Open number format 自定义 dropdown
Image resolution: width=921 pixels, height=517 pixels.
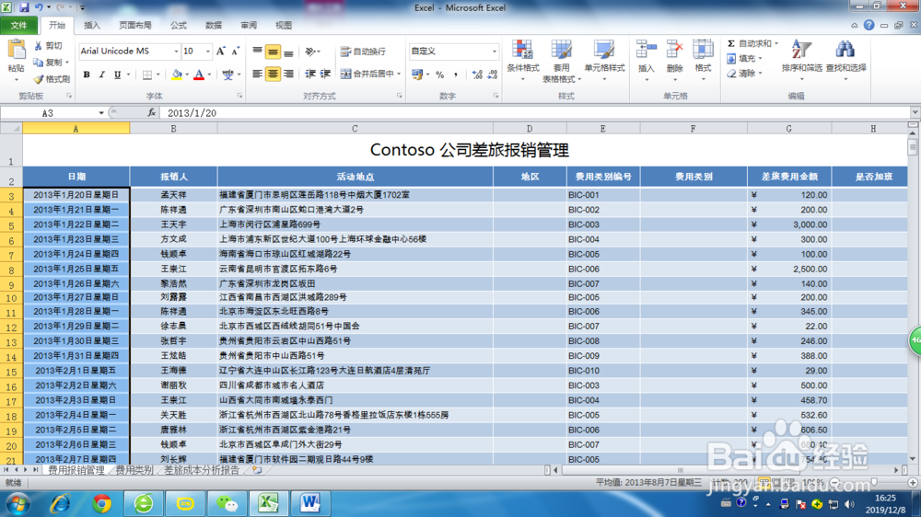tap(494, 52)
